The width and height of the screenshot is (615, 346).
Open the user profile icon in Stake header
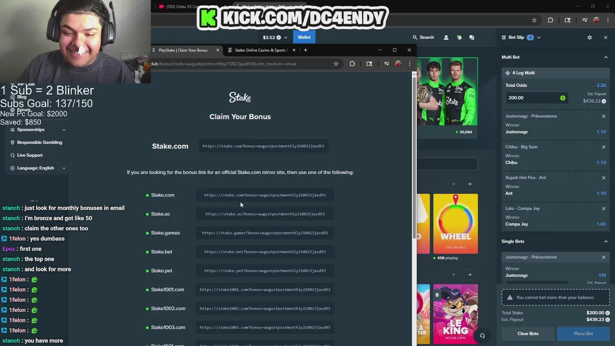tap(446, 37)
